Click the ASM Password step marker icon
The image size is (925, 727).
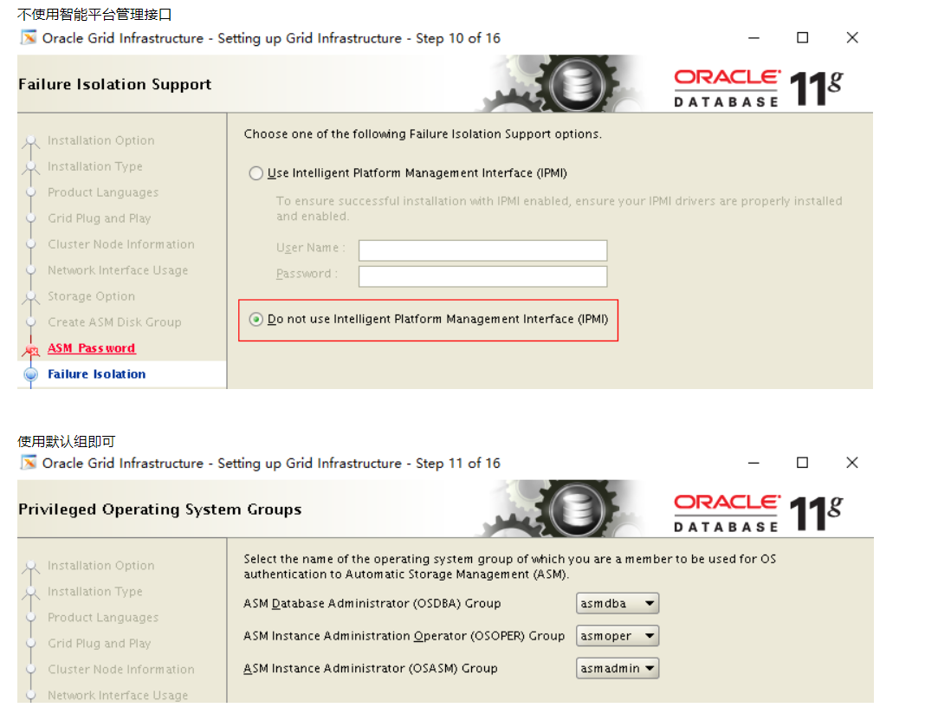click(x=30, y=349)
